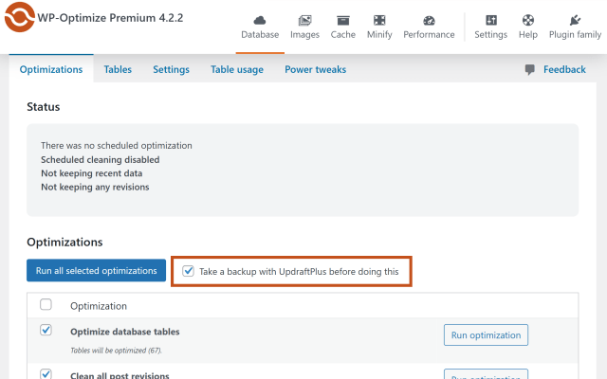Switch to the Optimizations tab
The width and height of the screenshot is (607, 379).
tap(51, 69)
